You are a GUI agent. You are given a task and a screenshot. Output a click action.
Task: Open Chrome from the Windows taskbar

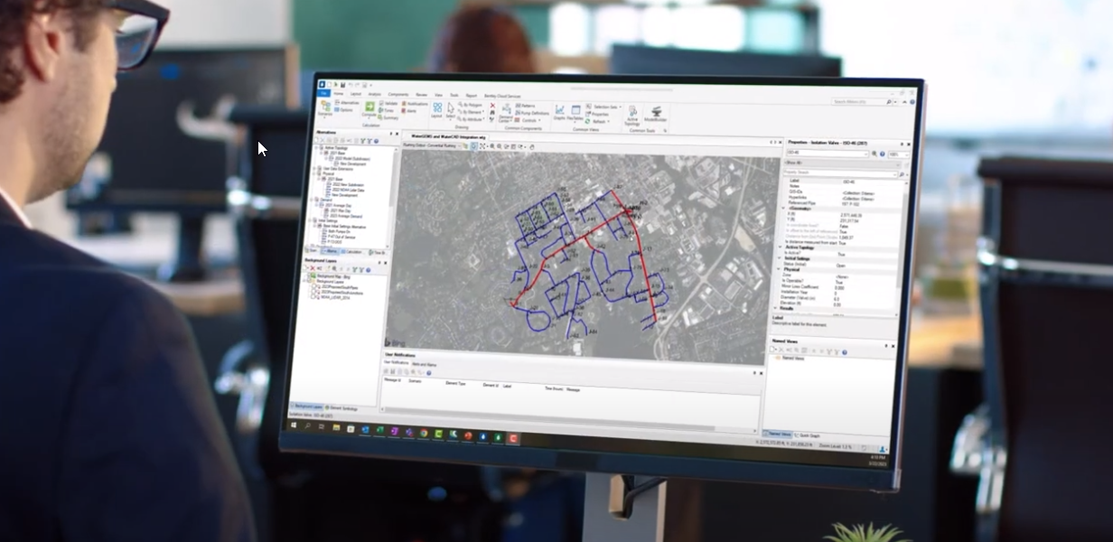coord(423,433)
